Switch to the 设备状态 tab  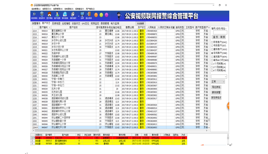coord(76,23)
